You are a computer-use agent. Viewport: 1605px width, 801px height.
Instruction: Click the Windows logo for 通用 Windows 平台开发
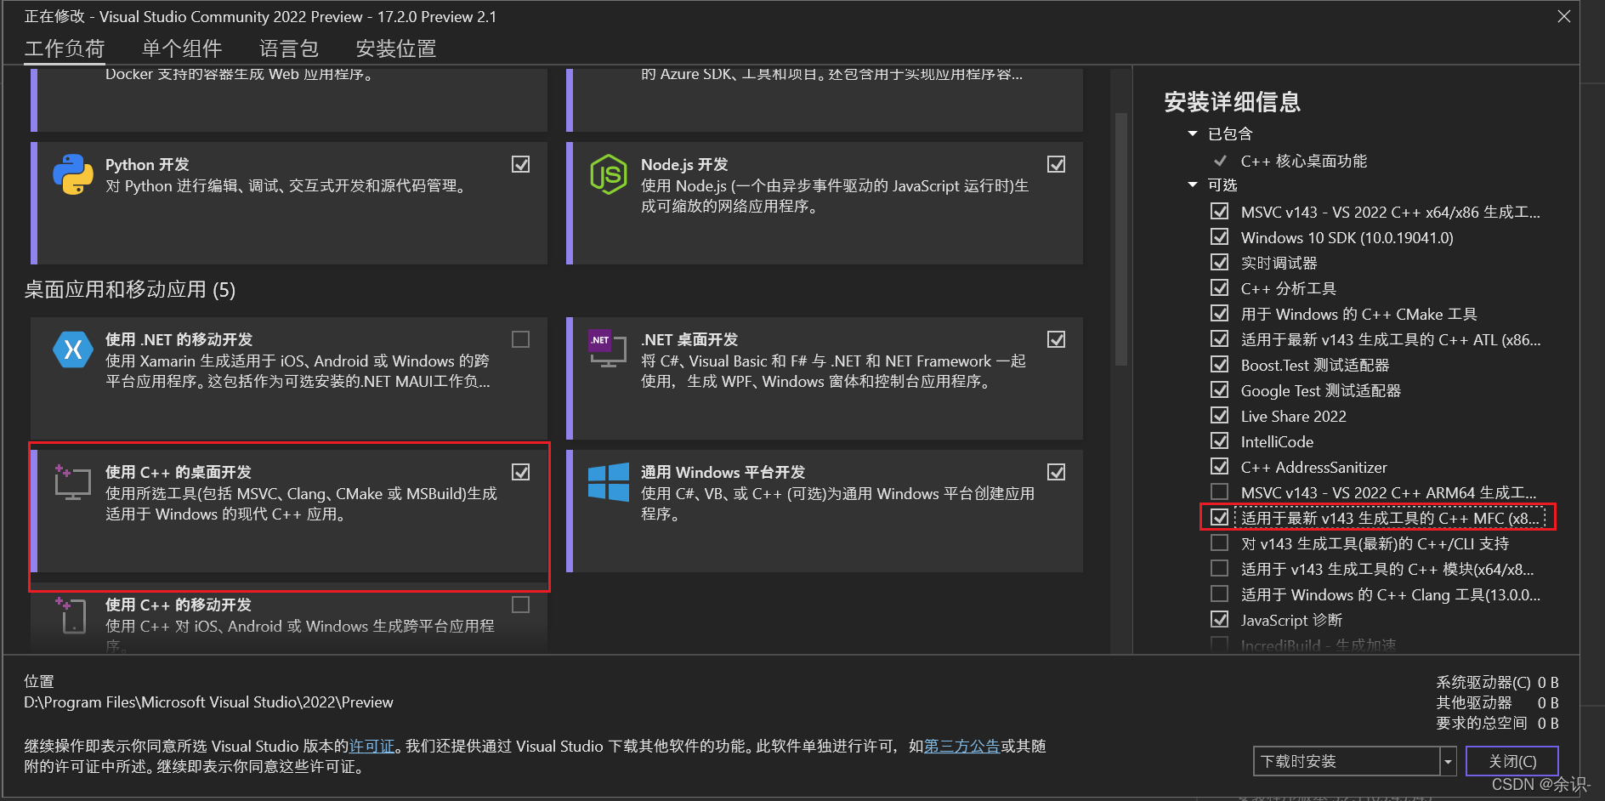click(x=609, y=482)
